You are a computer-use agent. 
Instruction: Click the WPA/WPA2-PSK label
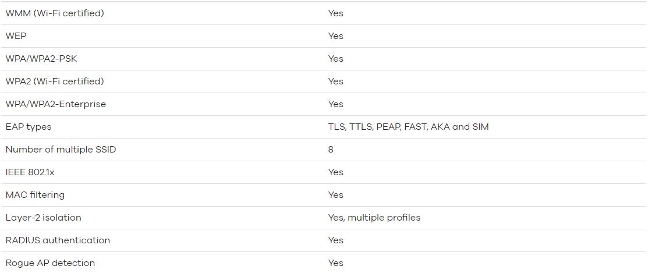(x=41, y=59)
